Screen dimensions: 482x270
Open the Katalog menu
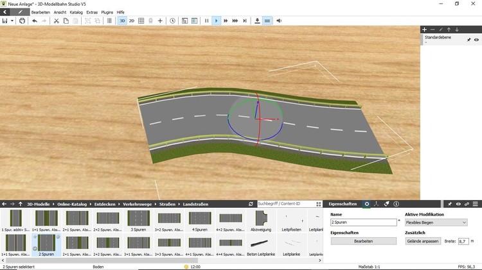click(x=76, y=12)
